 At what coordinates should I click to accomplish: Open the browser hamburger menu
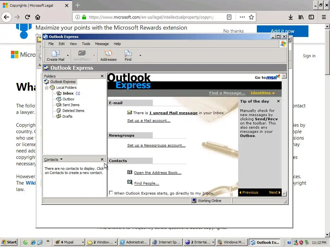tap(324, 17)
